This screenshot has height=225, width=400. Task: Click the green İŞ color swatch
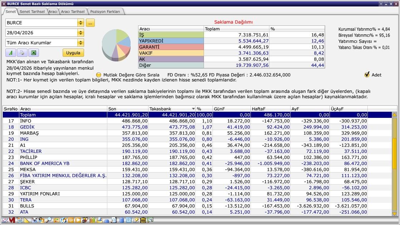[x=171, y=35]
